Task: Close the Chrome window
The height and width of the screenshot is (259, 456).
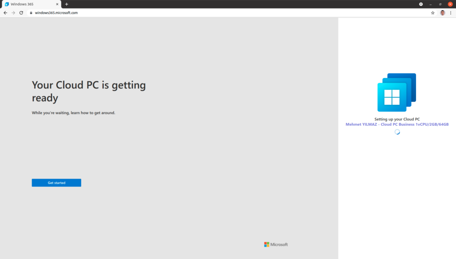Action: pos(450,4)
